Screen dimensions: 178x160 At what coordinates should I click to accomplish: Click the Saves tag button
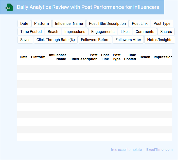(25, 40)
